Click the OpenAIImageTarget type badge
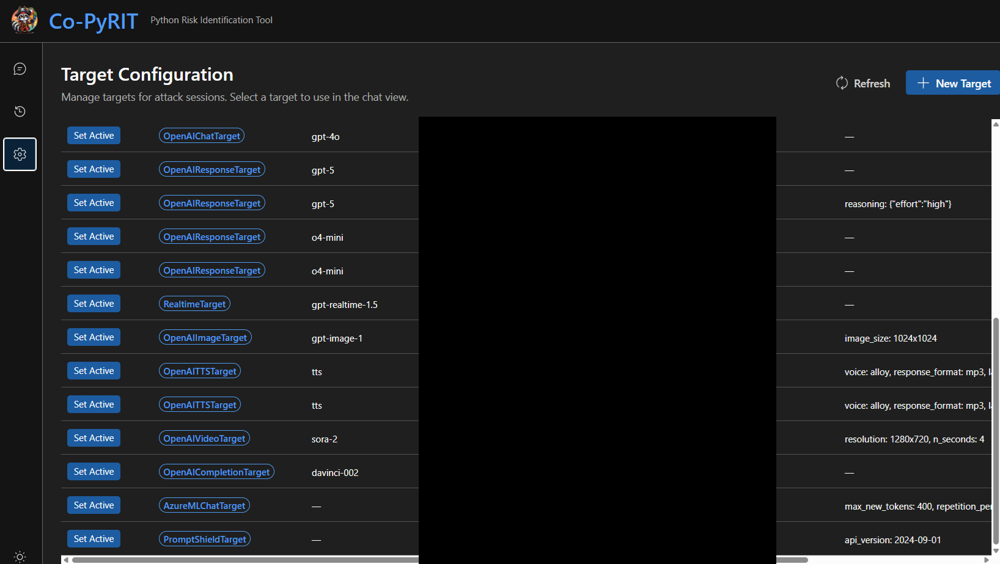 (x=205, y=337)
